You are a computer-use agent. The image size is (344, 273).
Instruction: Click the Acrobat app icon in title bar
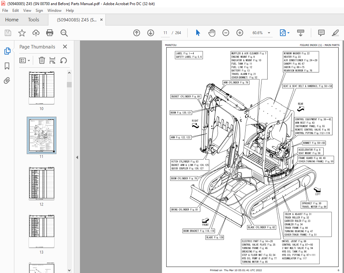(x=3, y=4)
